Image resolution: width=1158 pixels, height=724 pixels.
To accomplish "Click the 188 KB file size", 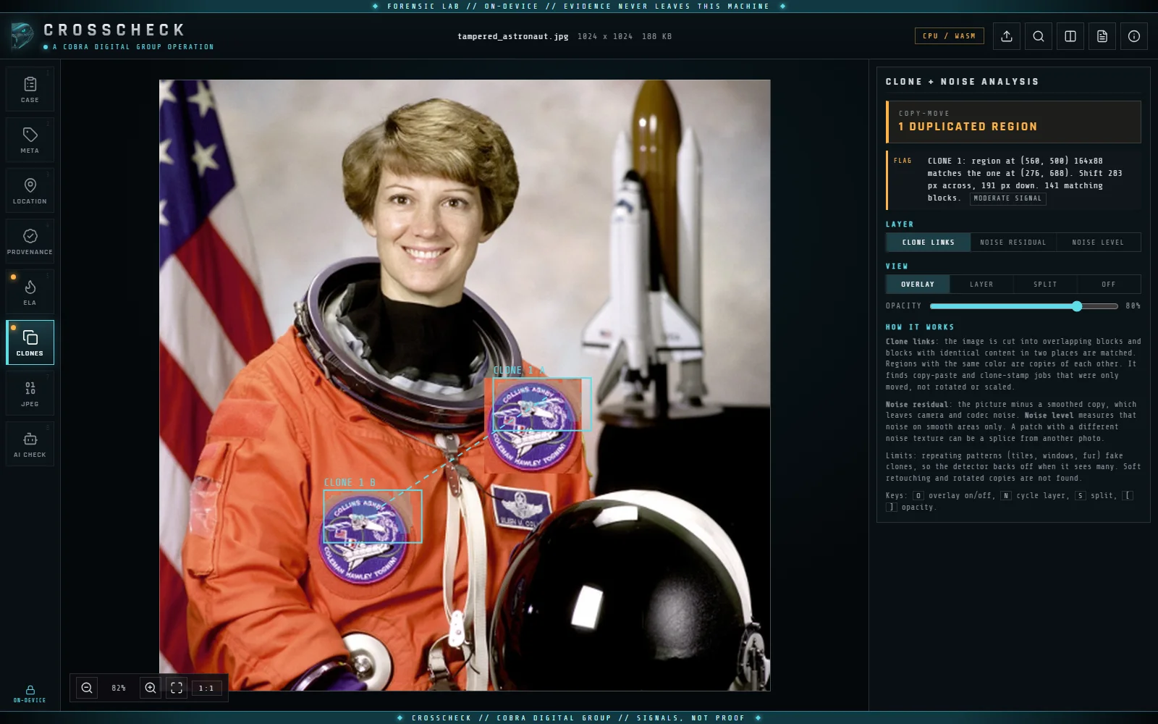I will [x=656, y=36].
